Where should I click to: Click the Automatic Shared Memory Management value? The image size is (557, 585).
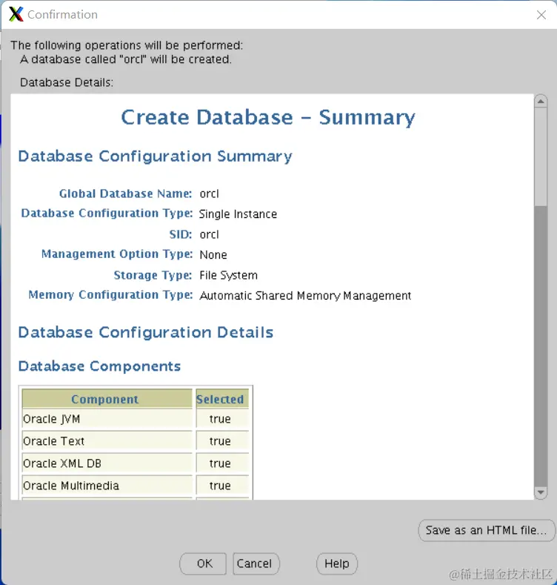[305, 296]
